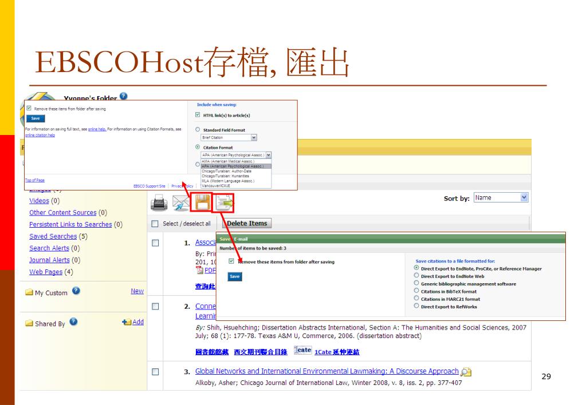Select Citations in MARC21 format option
The image size is (586, 405).
click(x=416, y=298)
